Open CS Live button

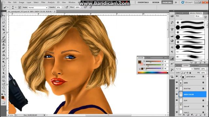[x=187, y=2]
